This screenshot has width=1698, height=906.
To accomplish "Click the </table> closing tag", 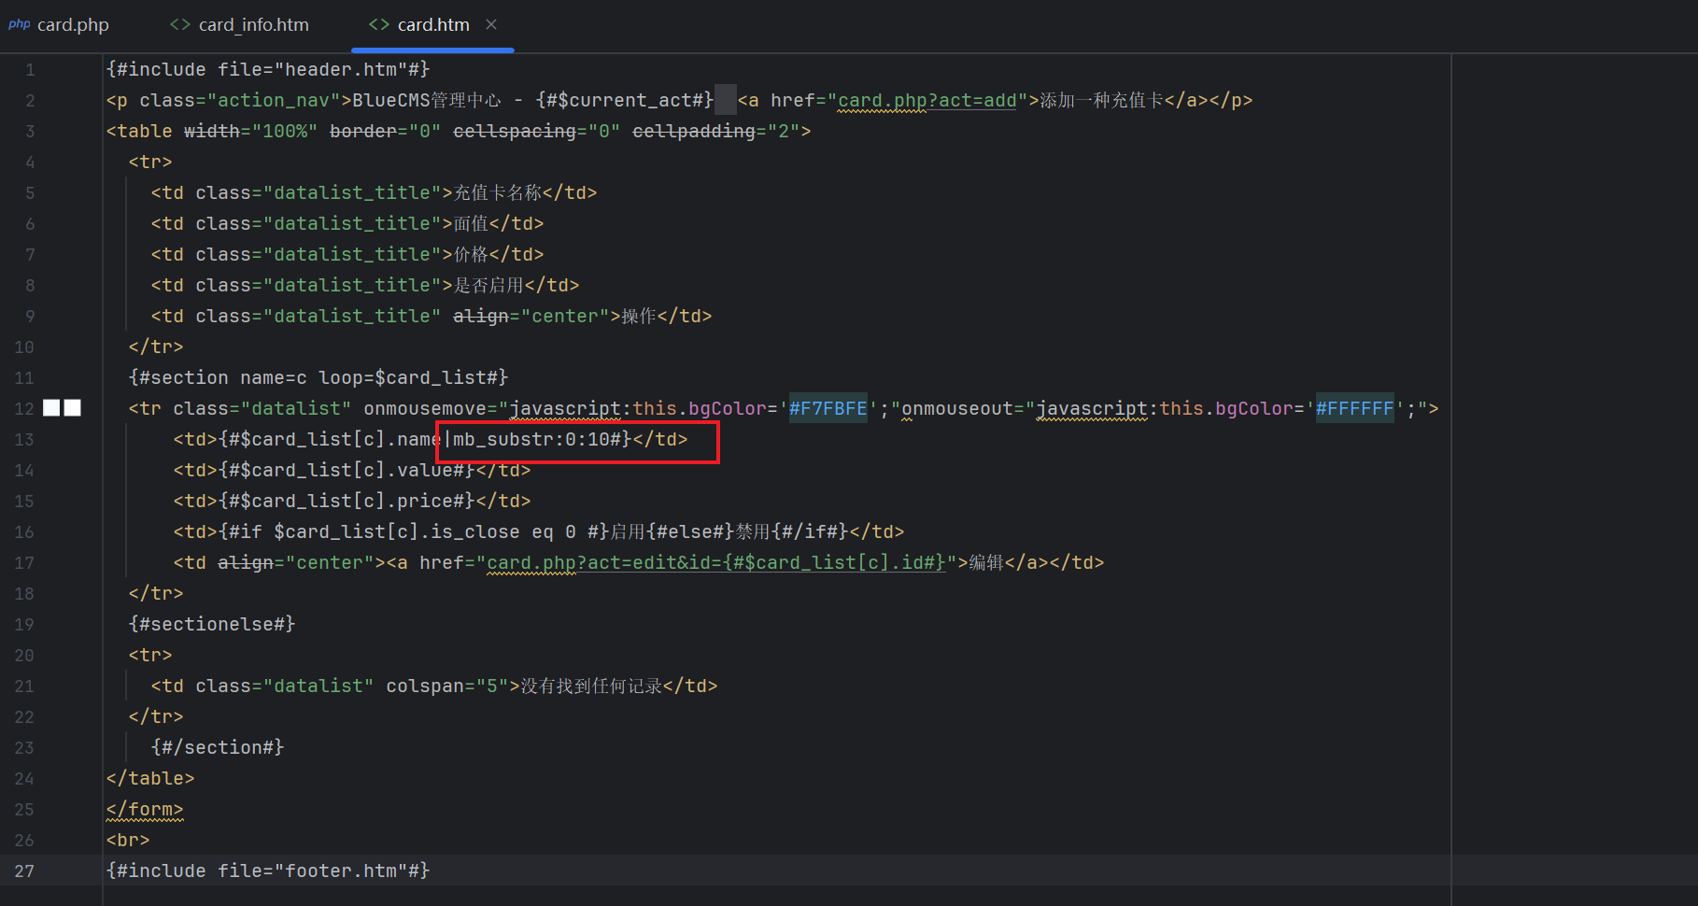I will point(150,778).
